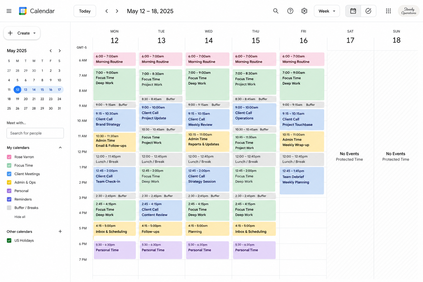
Task: Open Wednesday Client Call Strategy Session event
Action: click(207, 179)
